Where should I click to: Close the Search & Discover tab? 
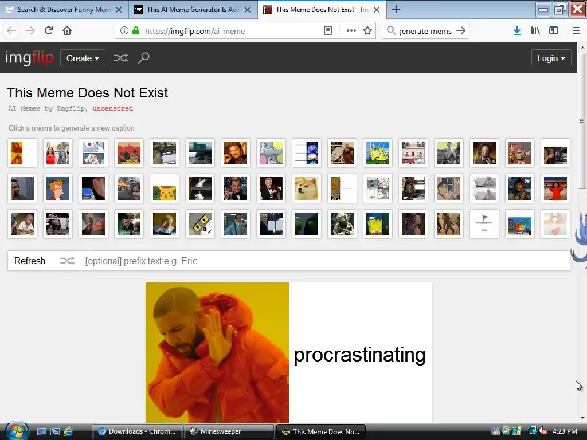(x=119, y=10)
